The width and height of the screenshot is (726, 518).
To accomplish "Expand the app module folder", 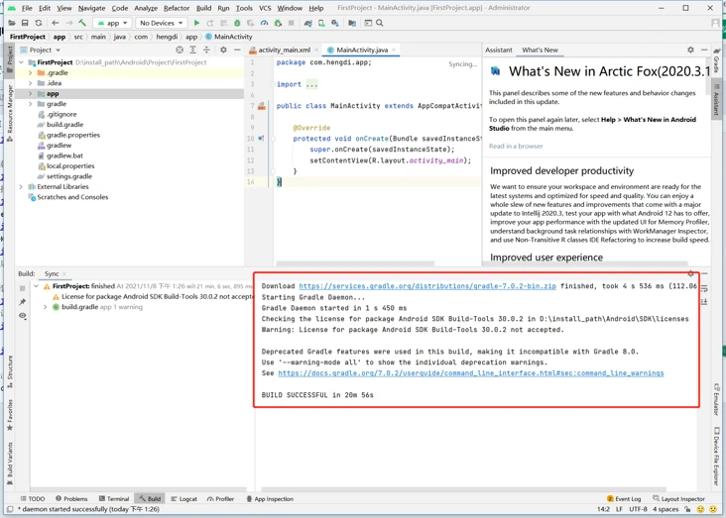I will click(x=31, y=93).
